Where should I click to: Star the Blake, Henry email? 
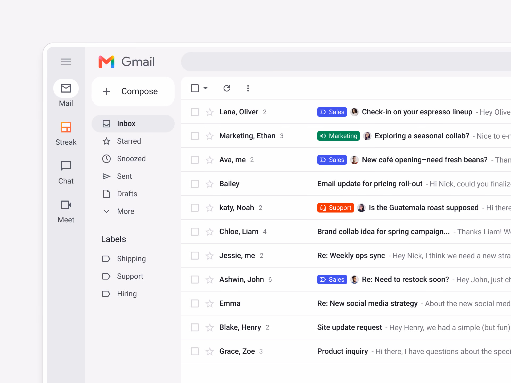click(210, 327)
